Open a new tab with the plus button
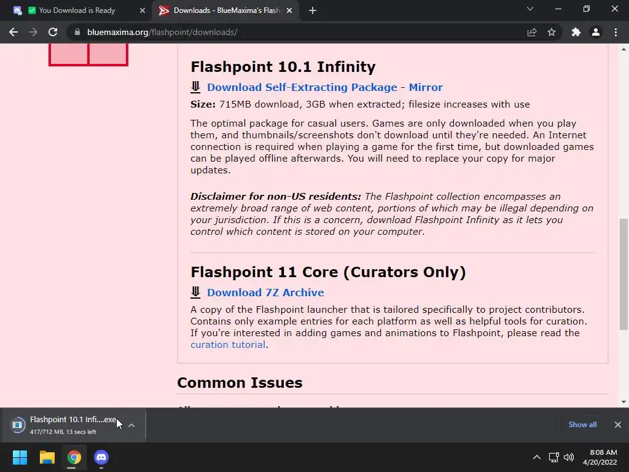The height and width of the screenshot is (472, 629). (313, 10)
